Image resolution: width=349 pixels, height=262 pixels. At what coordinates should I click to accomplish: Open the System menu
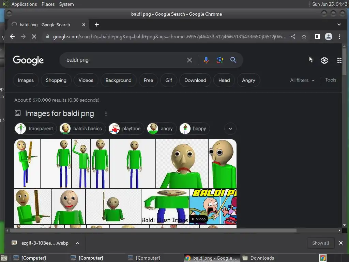click(x=66, y=4)
